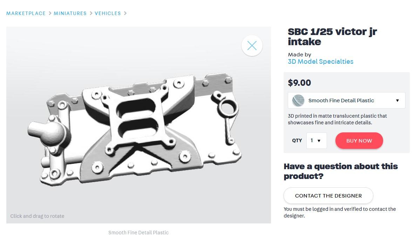This screenshot has width=415, height=235.
Task: Click chevron after Vehicles breadcrumb
Action: (125, 13)
